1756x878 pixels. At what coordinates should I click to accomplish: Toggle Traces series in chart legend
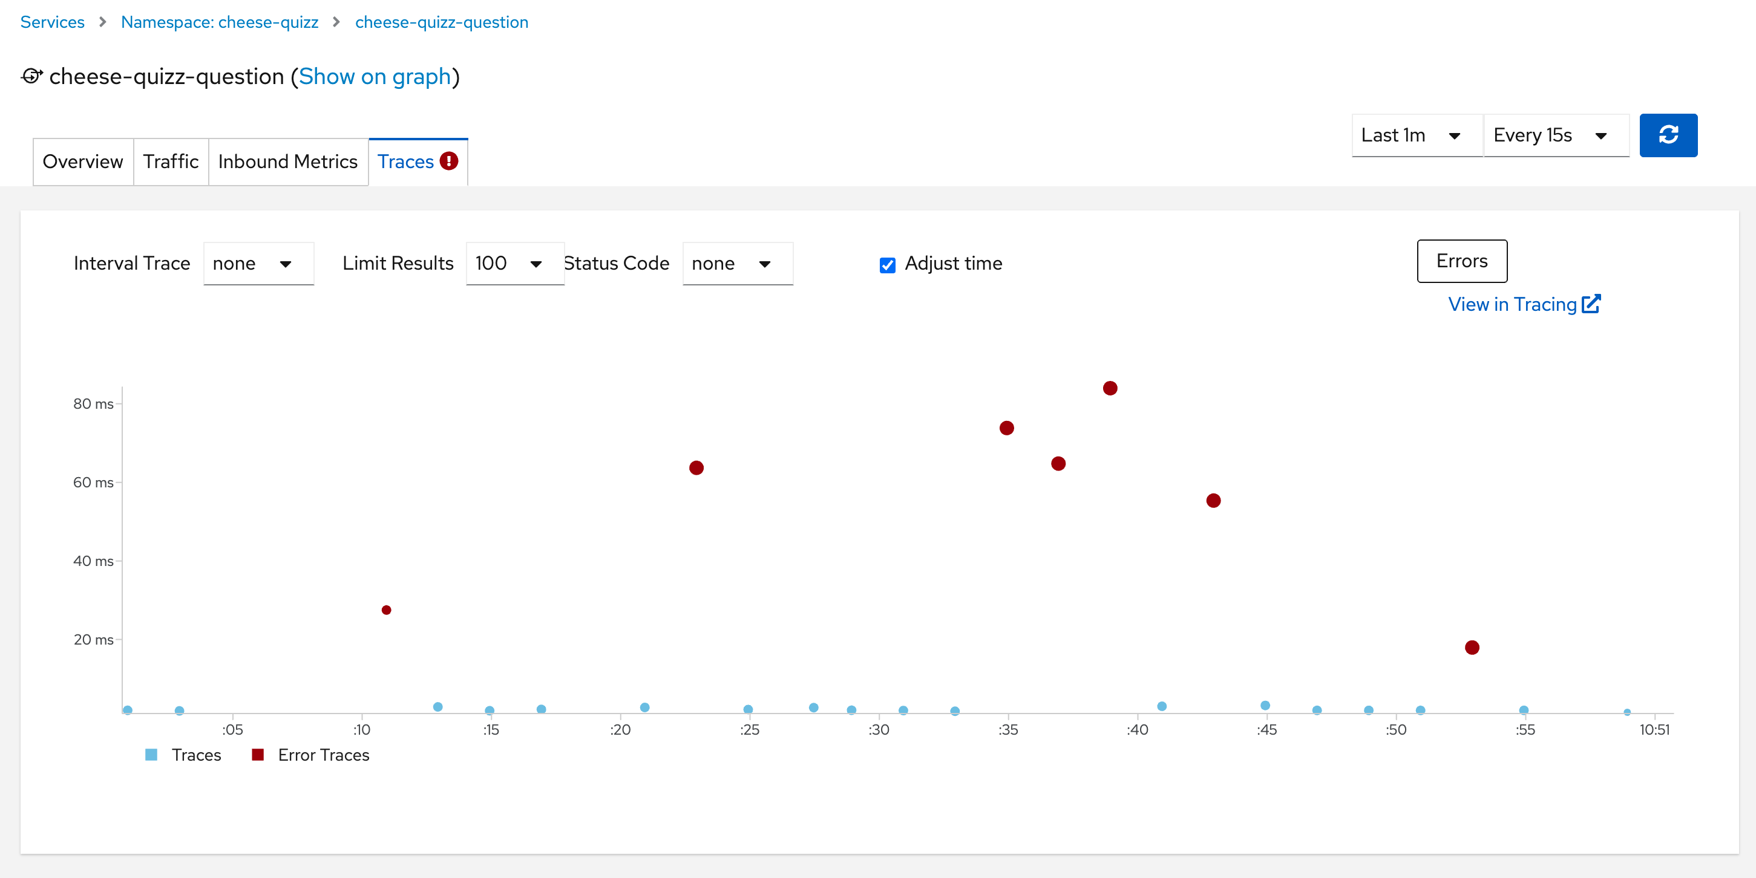coord(196,755)
